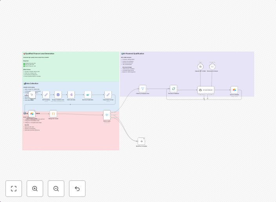Select the Route Leads switch node
Image resolution: width=276 pixels, height=202 pixels.
[x=107, y=115]
